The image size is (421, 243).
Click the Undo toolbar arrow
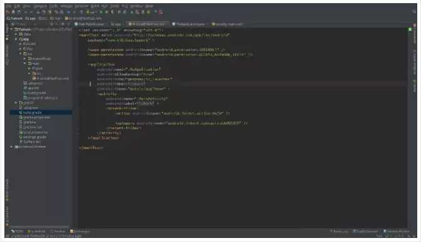(x=26, y=12)
